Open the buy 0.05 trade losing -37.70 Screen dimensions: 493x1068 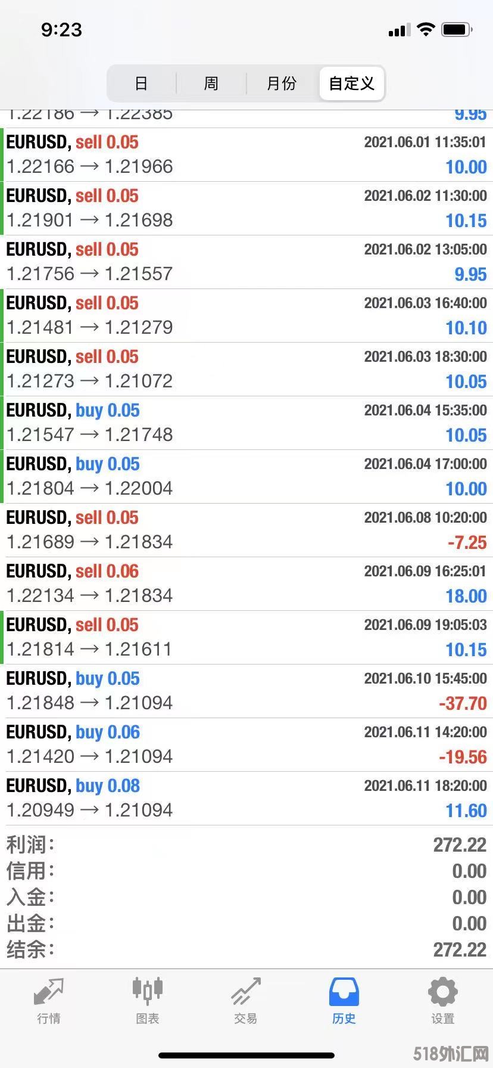coord(246,691)
